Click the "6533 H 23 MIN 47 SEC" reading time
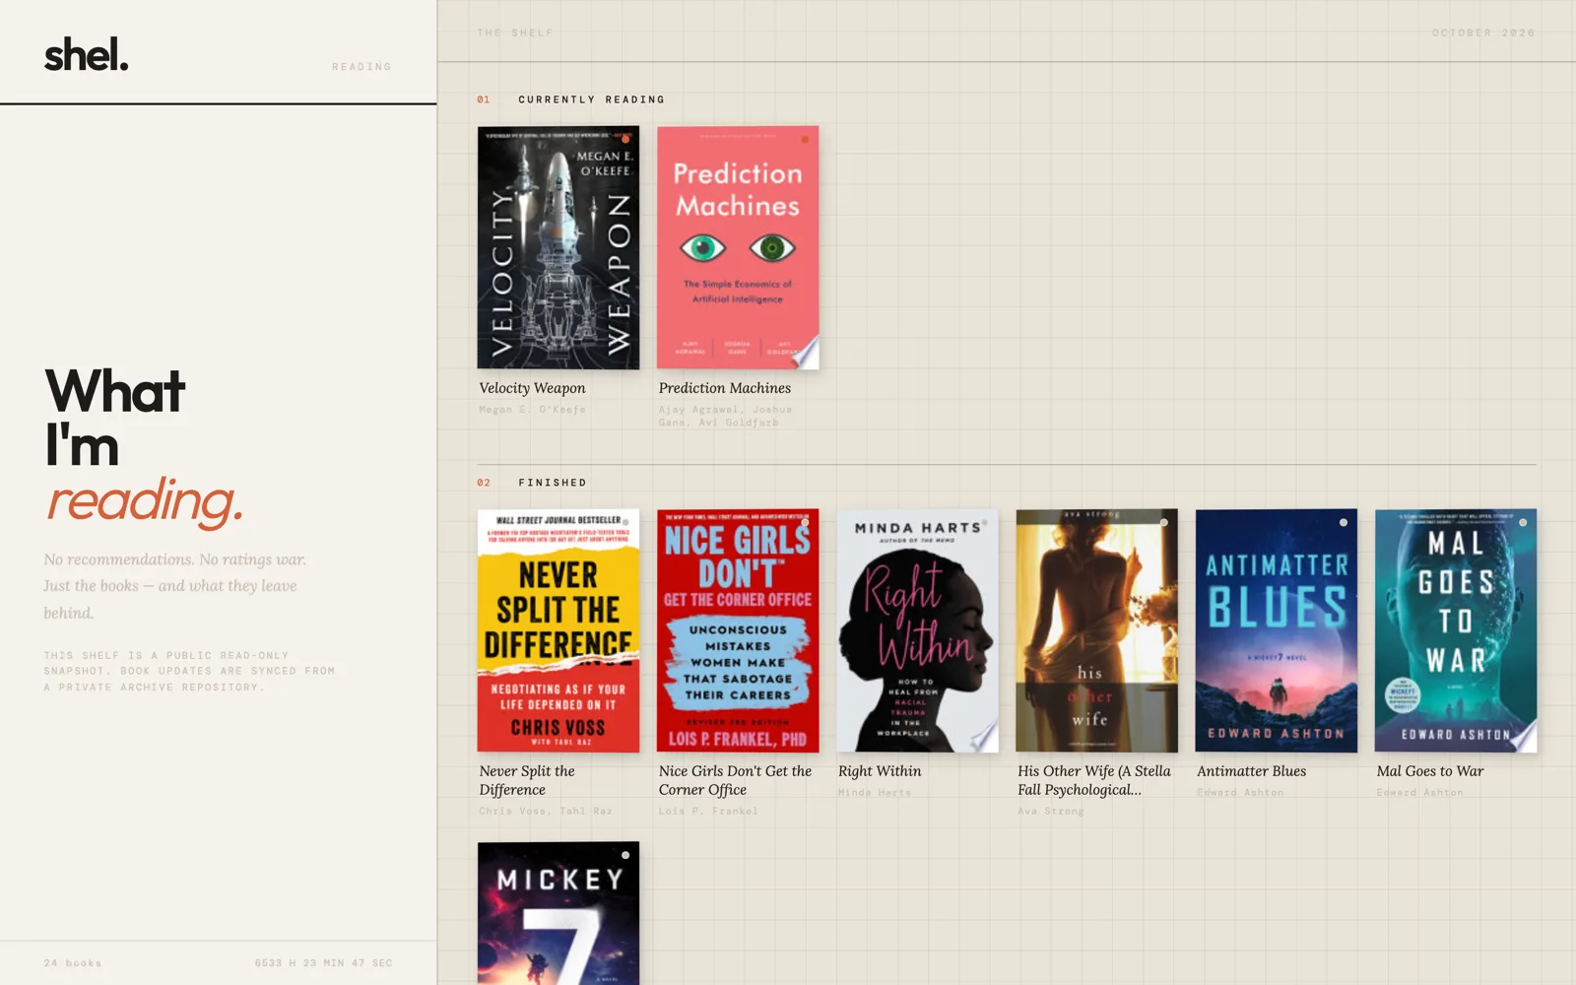1576x985 pixels. tap(323, 963)
